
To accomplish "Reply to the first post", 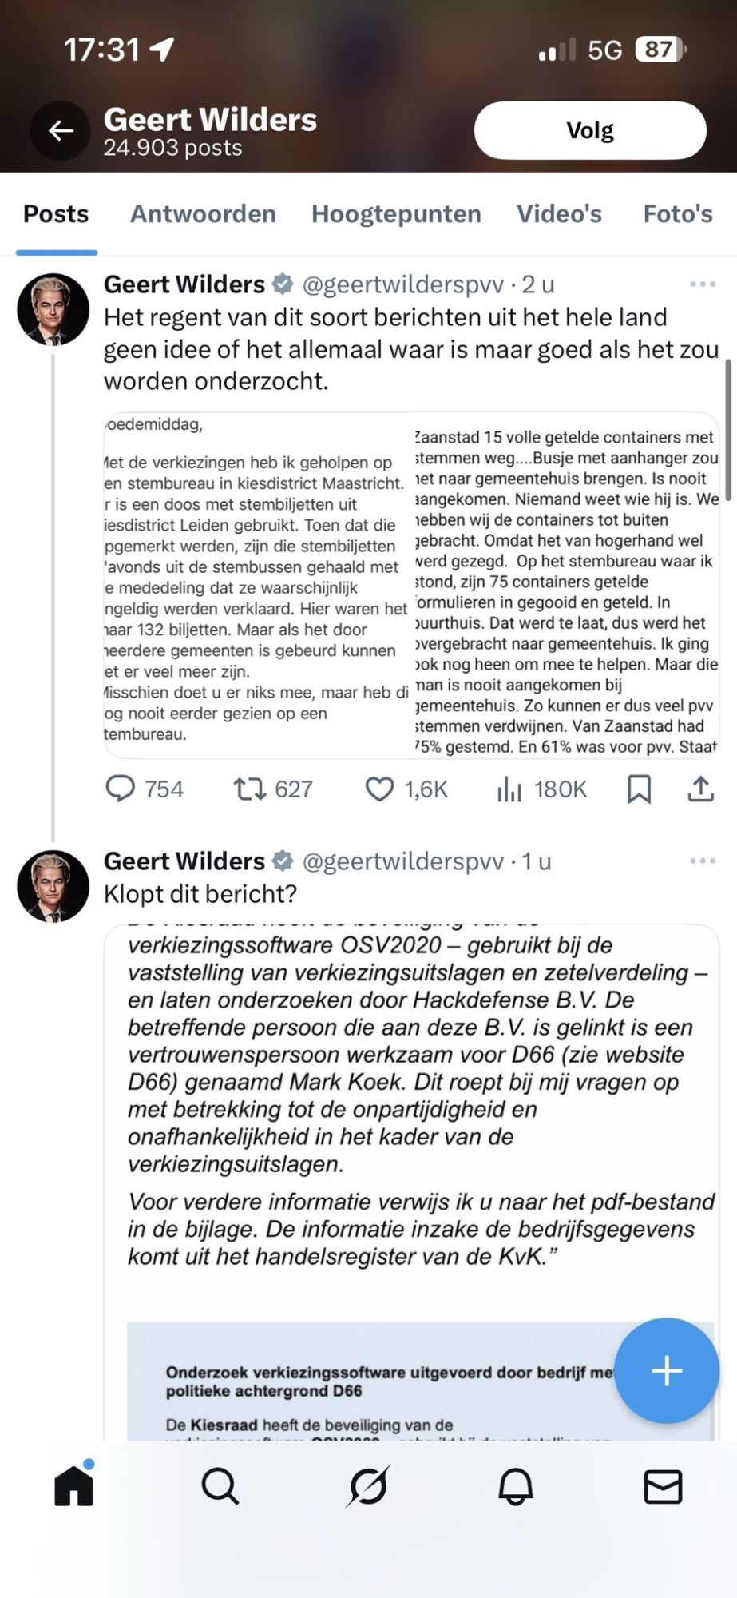I will (x=121, y=789).
